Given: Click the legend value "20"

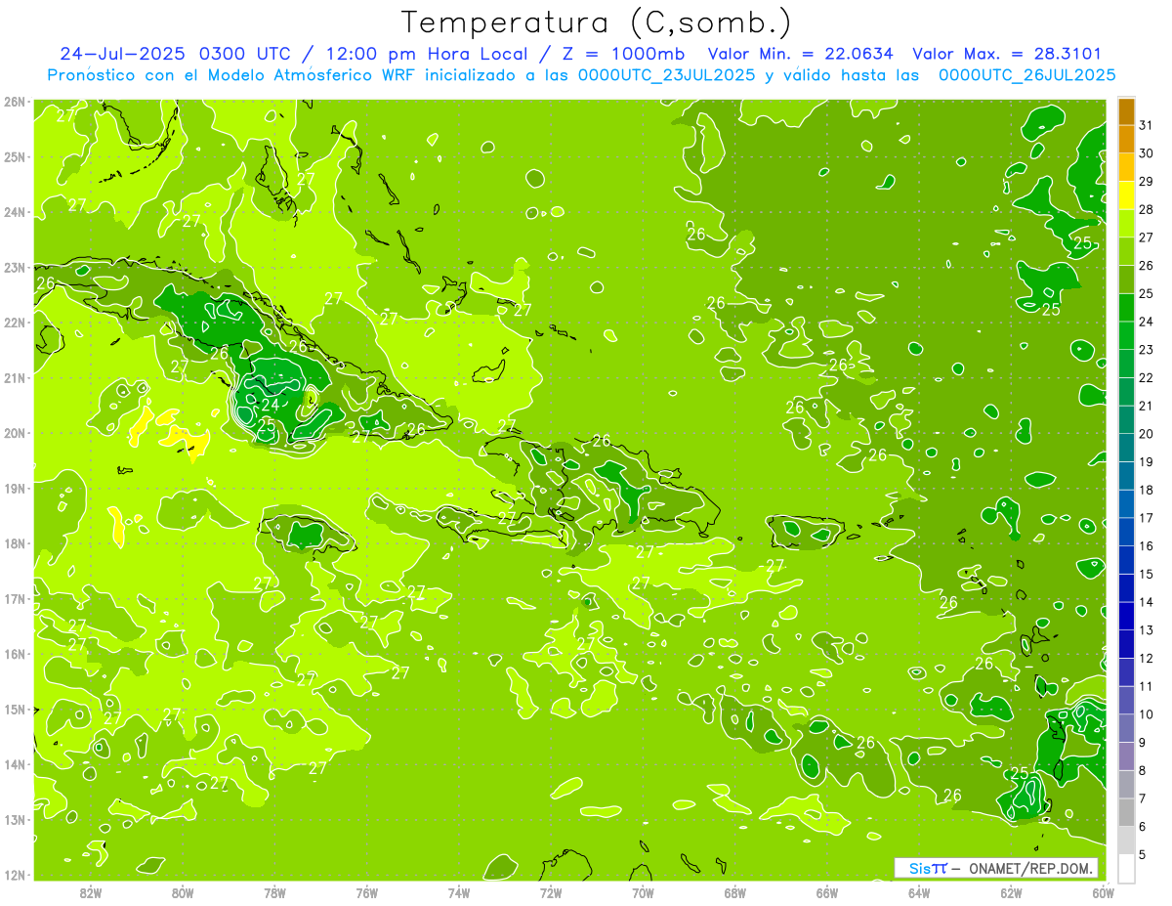Looking at the screenshot, I should (x=1146, y=434).
